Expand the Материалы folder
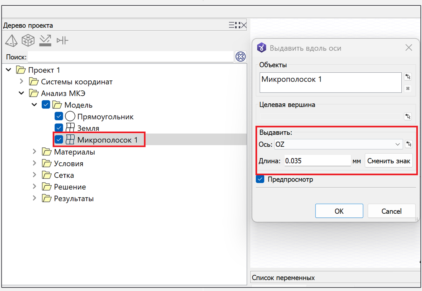This screenshot has width=422, height=291. pos(34,152)
